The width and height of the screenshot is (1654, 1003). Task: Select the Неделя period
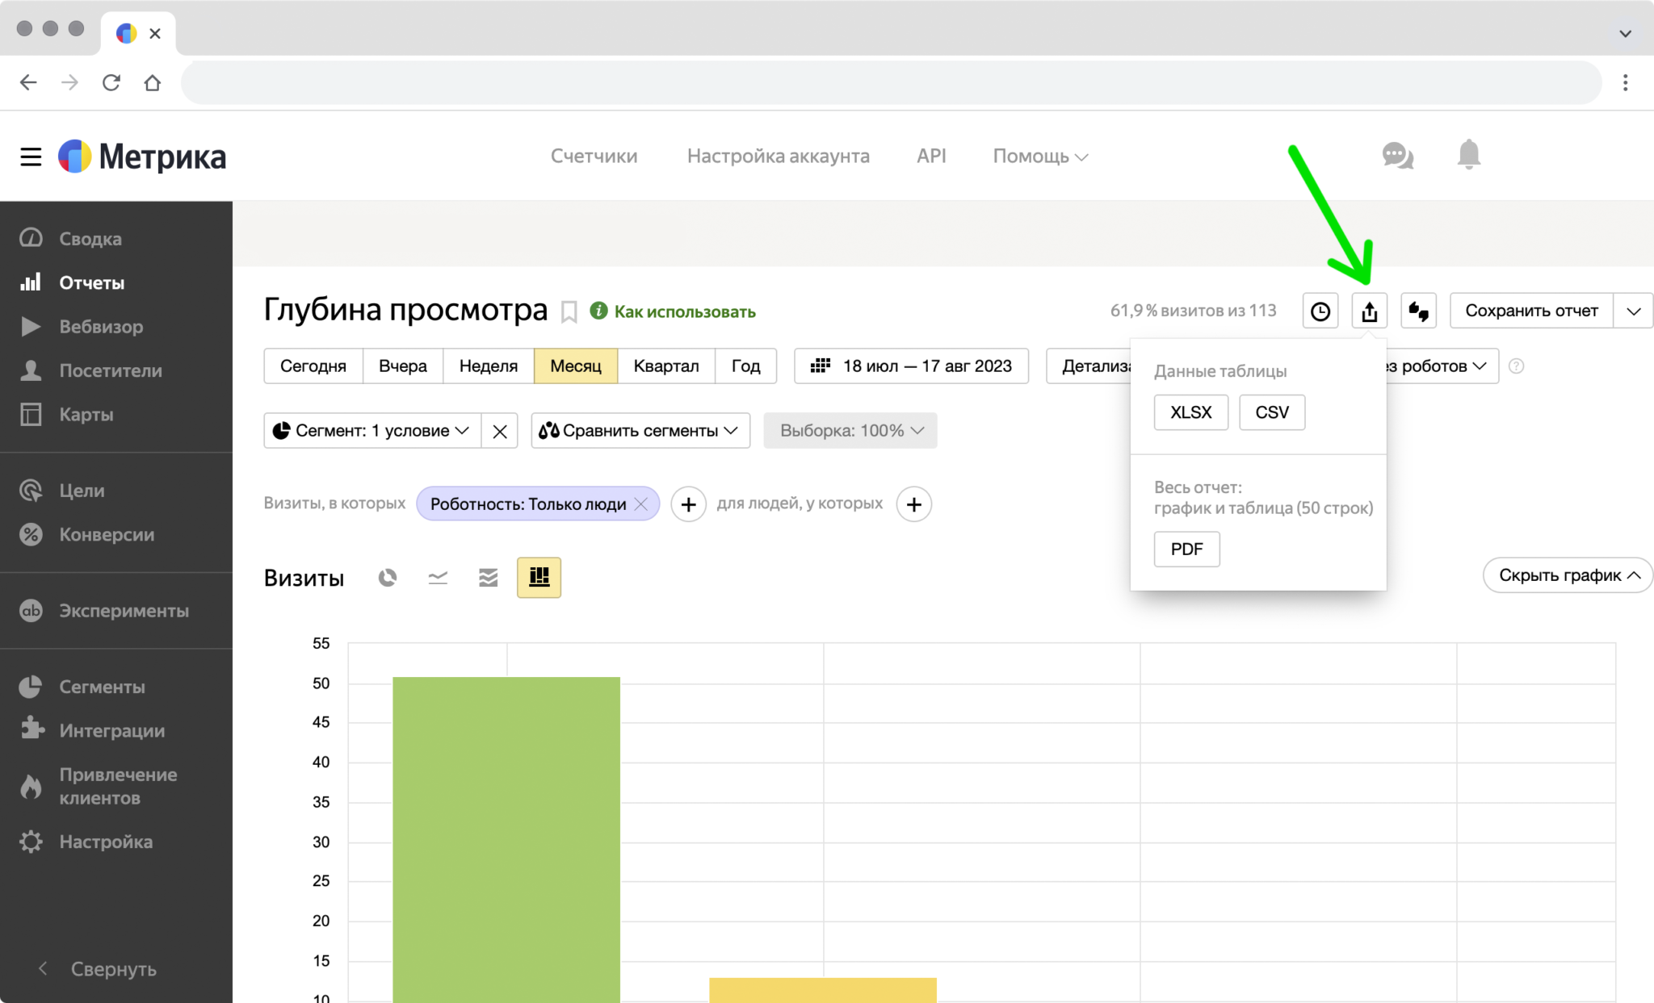click(488, 366)
